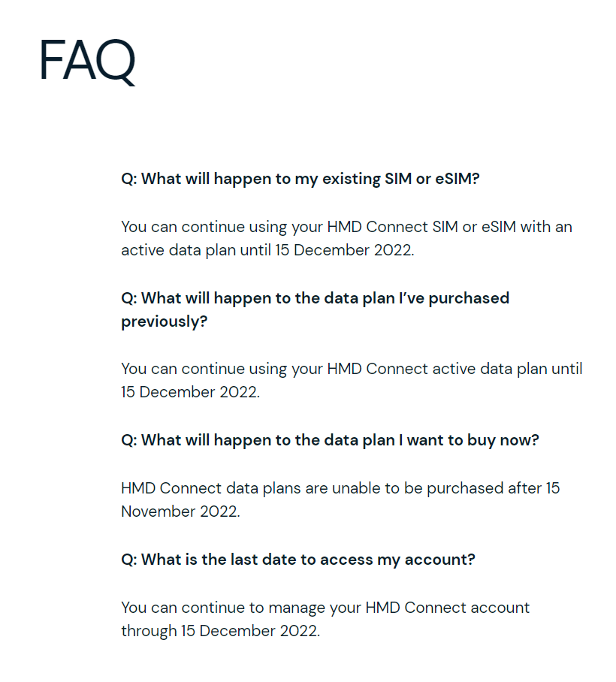Click the answer about data plans unable to be purchased
The image size is (616, 682).
(x=340, y=499)
